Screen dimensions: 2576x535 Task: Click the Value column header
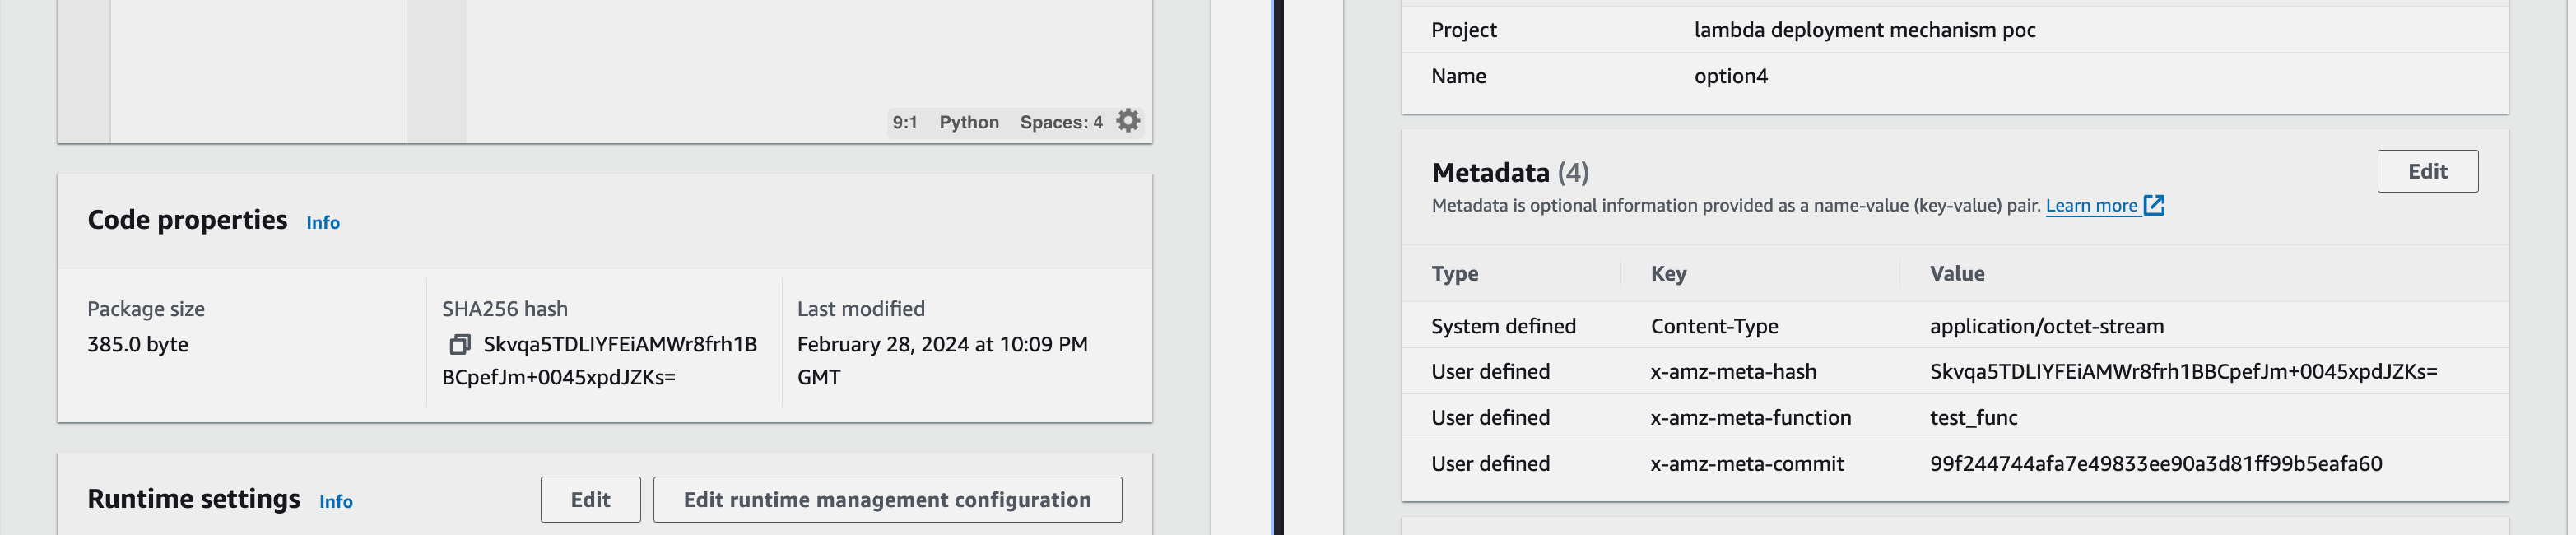click(x=1957, y=273)
